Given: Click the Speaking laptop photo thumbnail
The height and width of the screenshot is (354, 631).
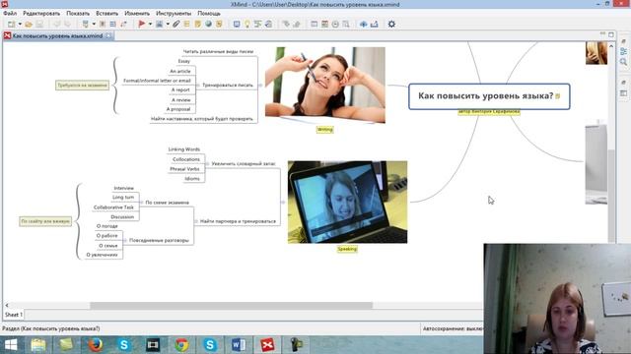Looking at the screenshot, I should [347, 202].
